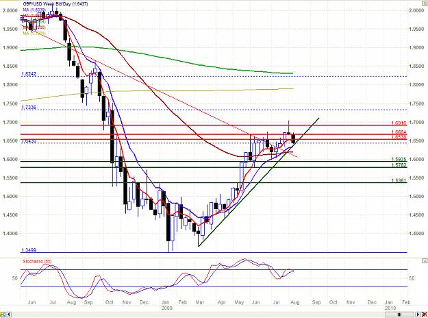Select the 1.6664 red resistance label

click(399, 132)
